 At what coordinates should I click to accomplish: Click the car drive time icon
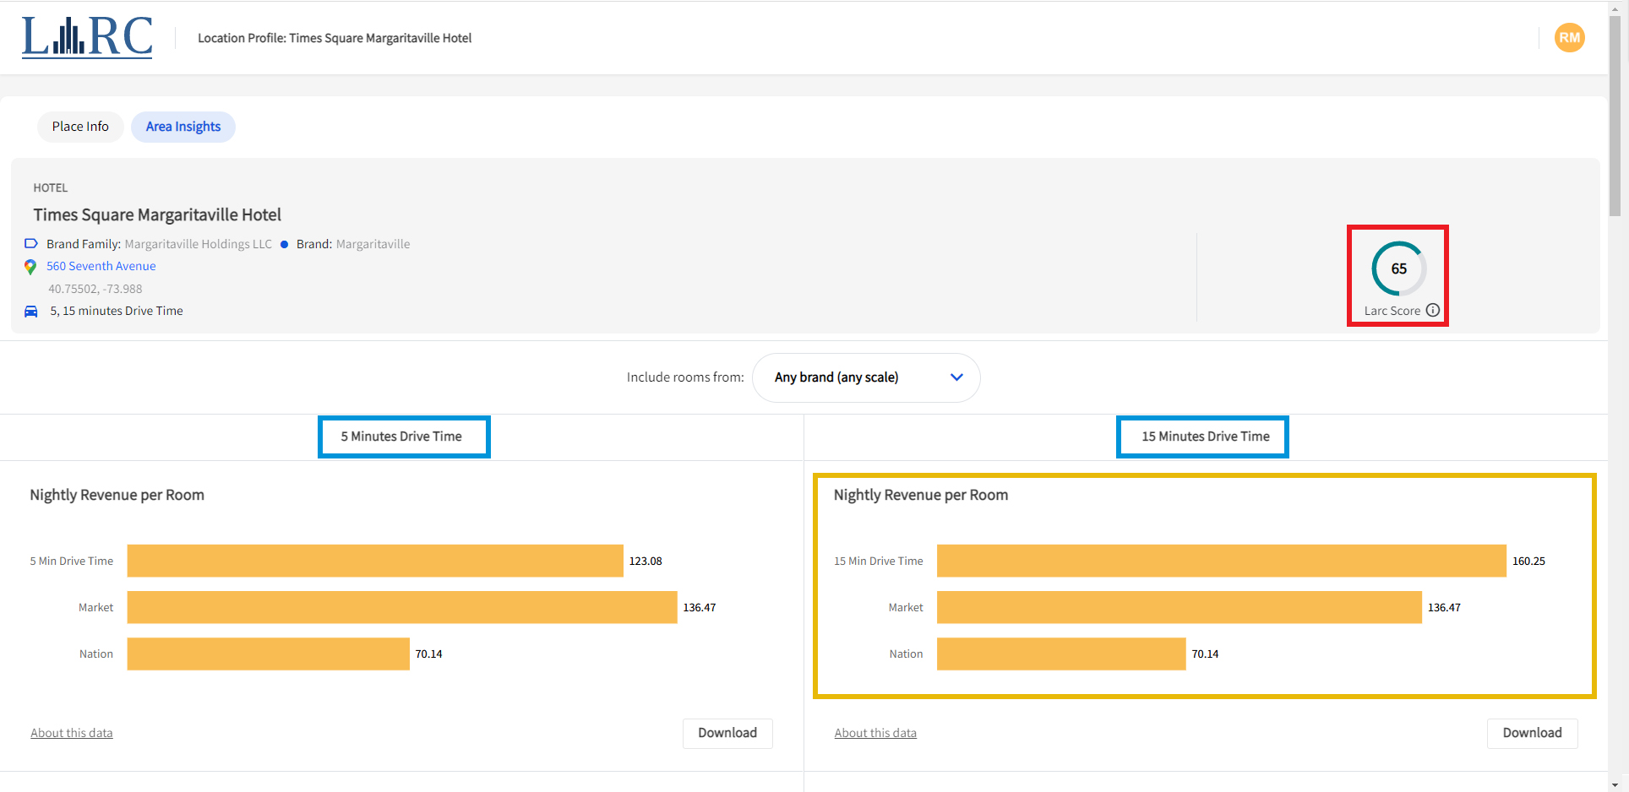click(x=31, y=312)
